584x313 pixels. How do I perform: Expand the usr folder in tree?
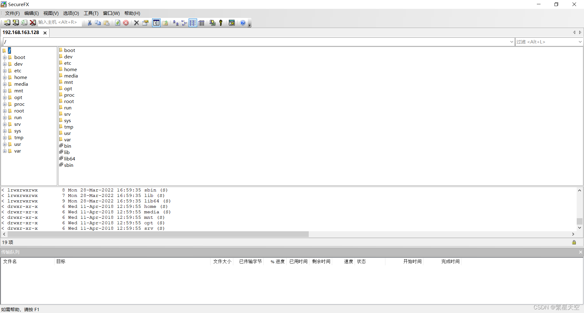[5, 144]
